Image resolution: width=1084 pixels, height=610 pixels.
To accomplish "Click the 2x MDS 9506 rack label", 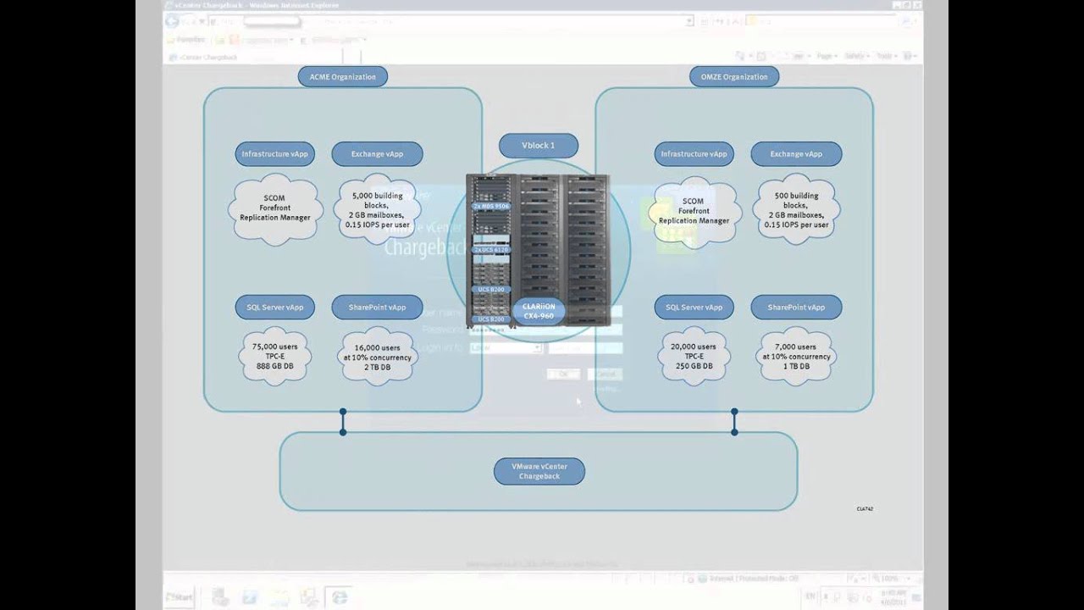I will click(491, 207).
